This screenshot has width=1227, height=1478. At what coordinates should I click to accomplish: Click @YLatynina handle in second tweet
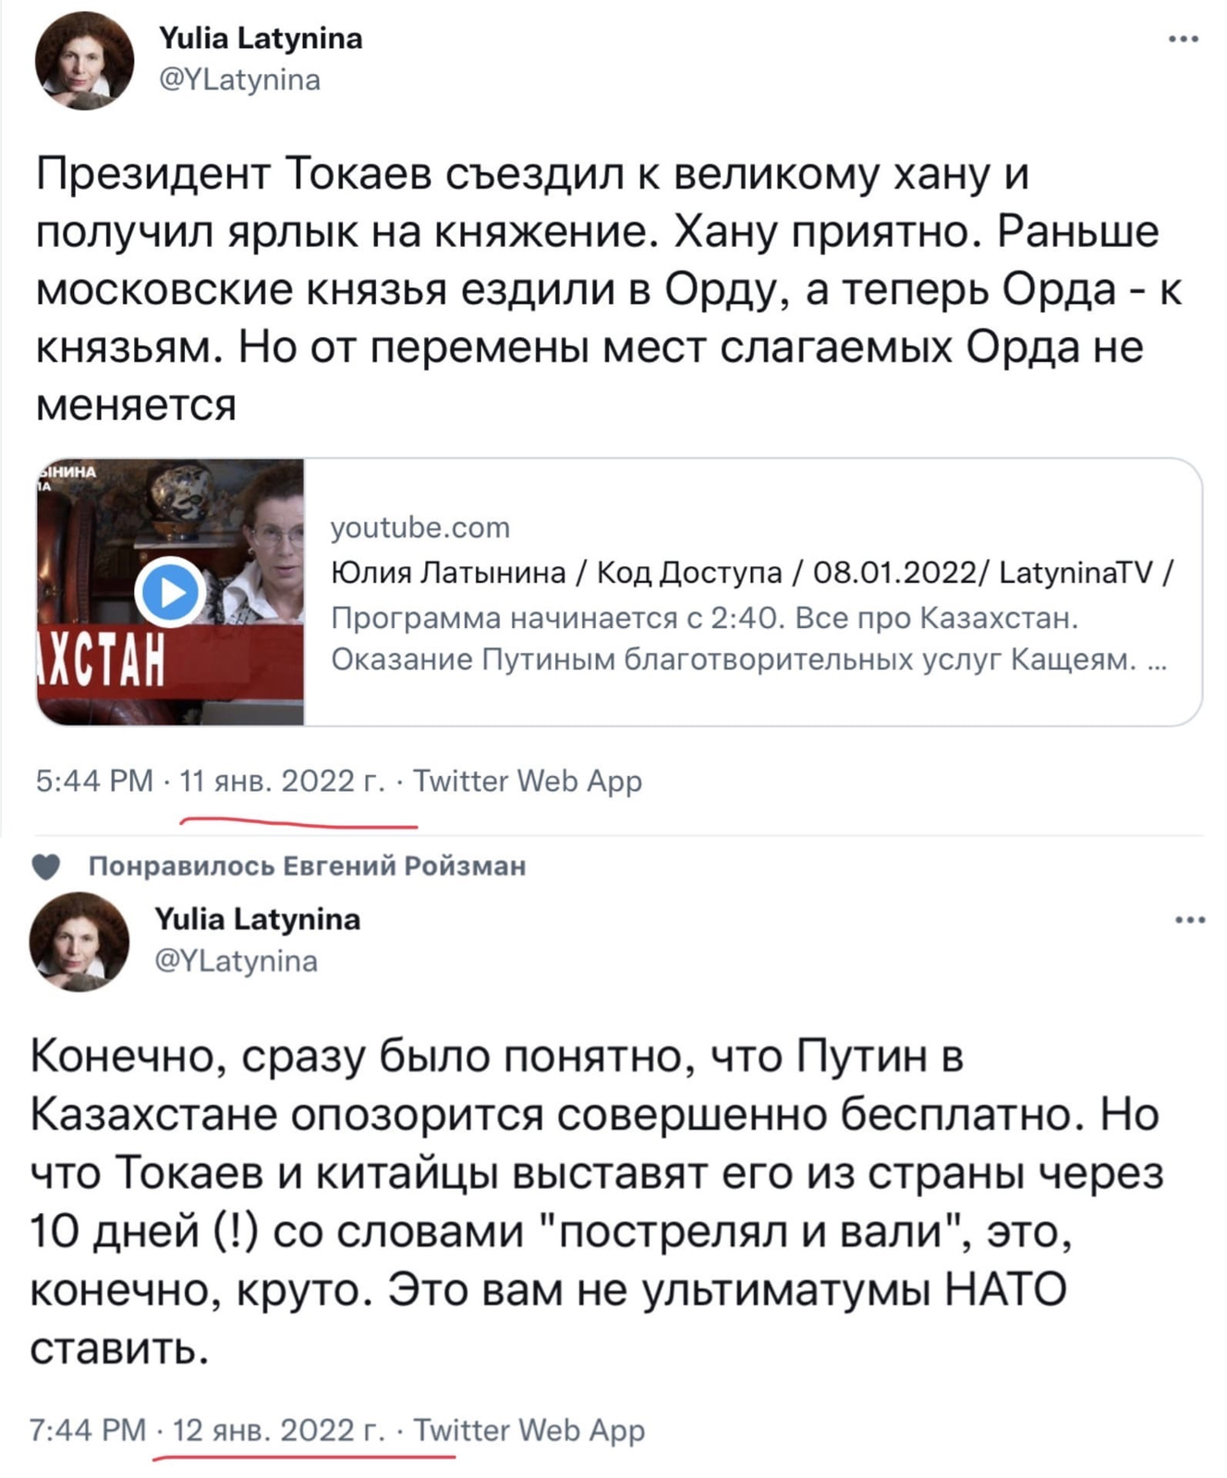pos(236,961)
